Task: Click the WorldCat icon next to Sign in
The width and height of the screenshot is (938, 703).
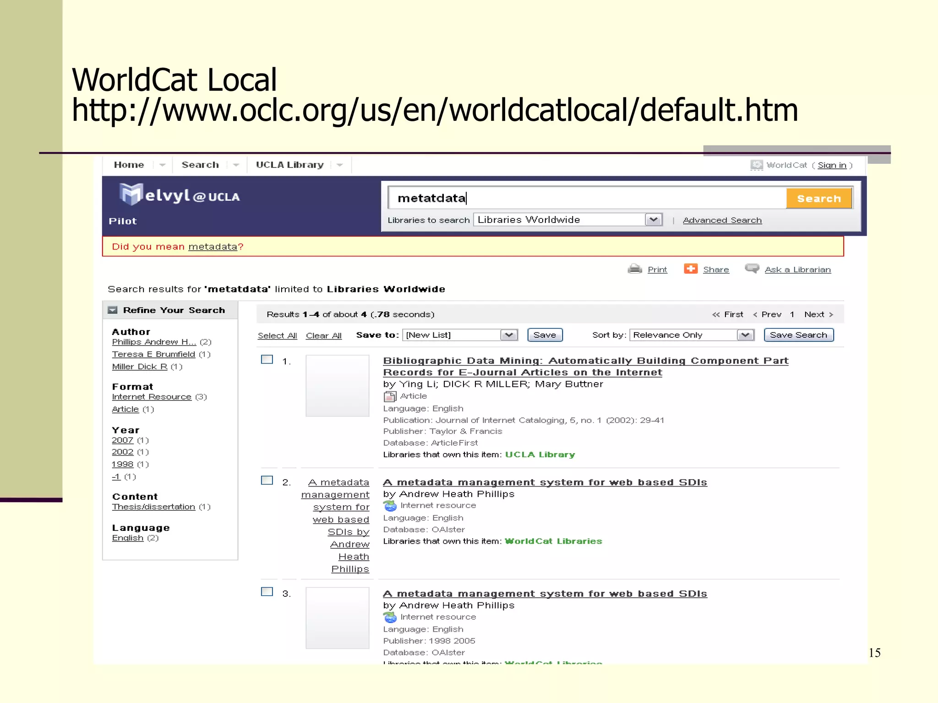Action: (x=757, y=165)
